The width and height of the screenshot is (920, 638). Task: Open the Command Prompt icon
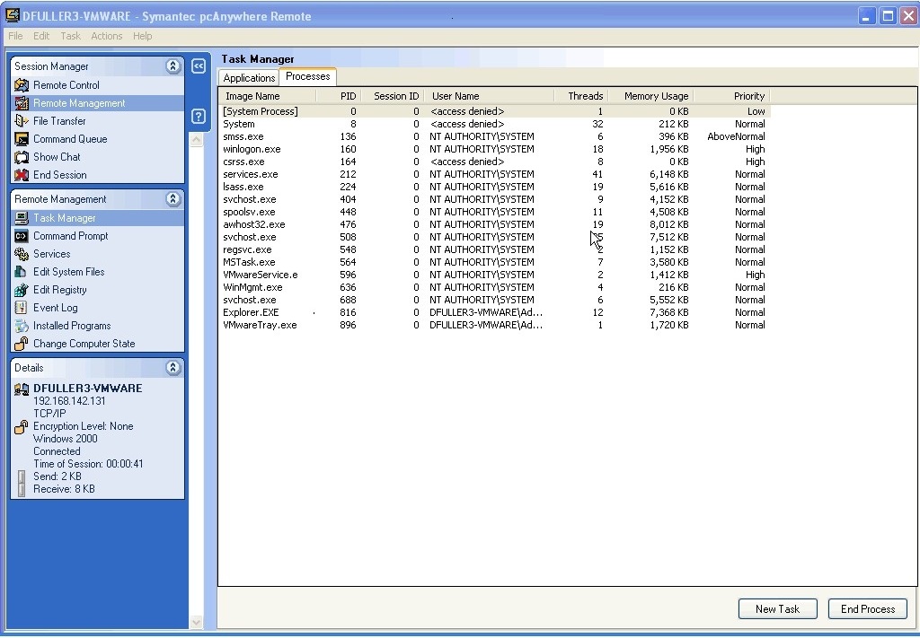coord(22,236)
